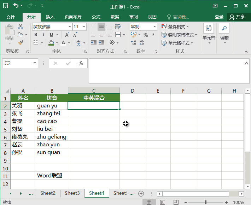
Task: Click the Format Painter brush icon
Action: click(x=21, y=43)
